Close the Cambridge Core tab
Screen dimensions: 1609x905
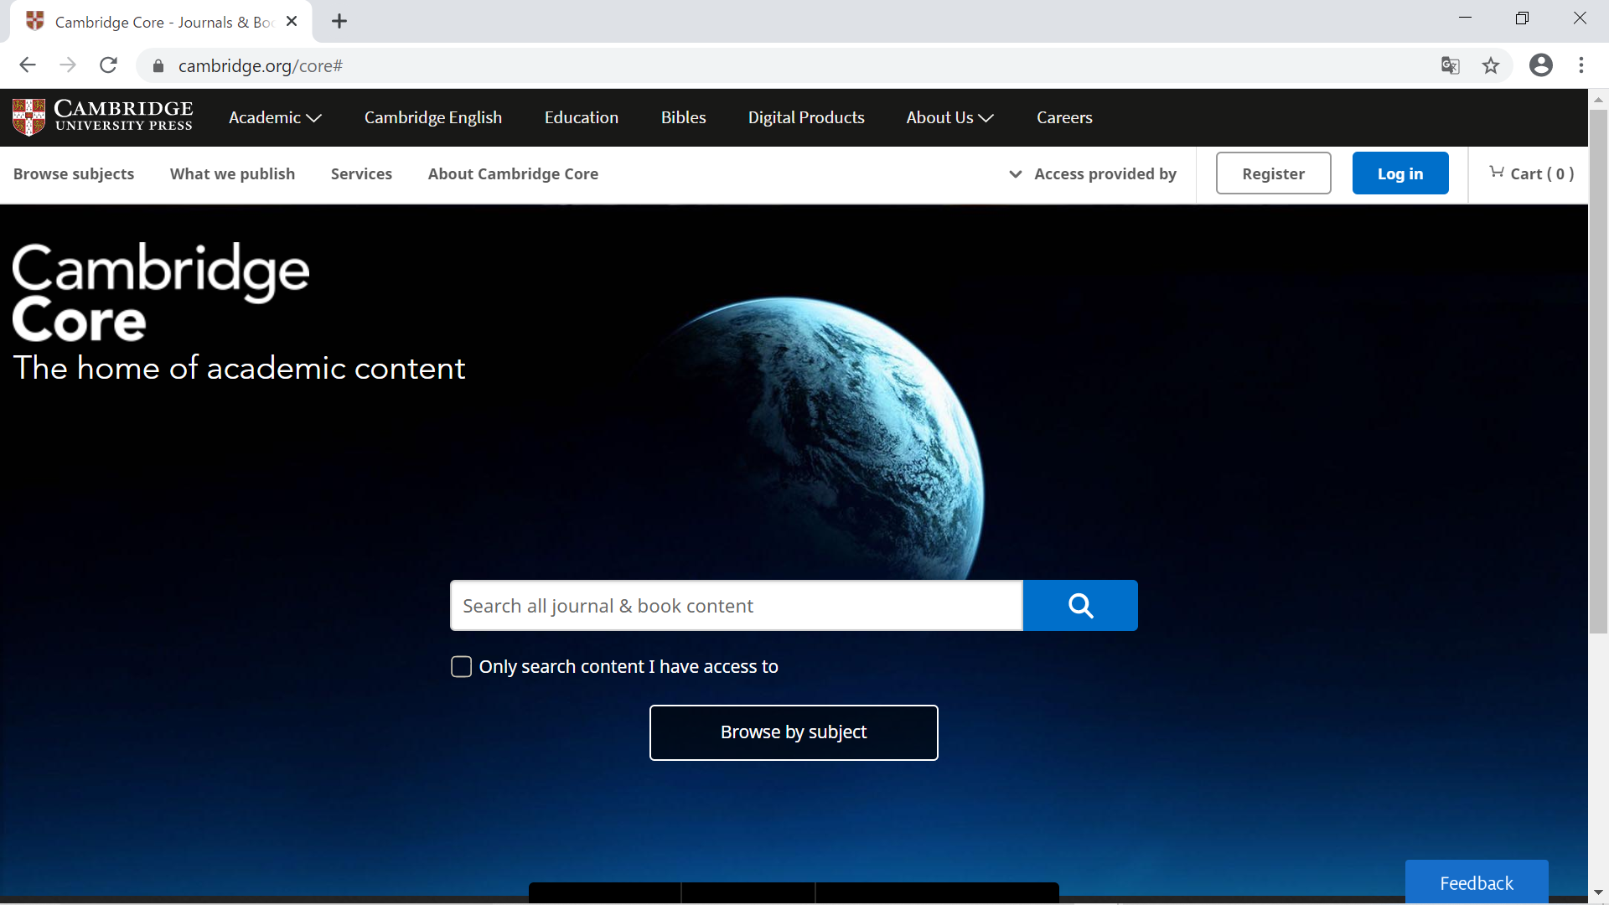292,22
